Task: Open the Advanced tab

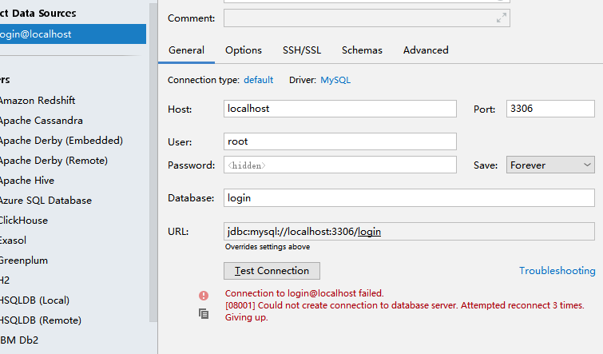Action: coord(426,50)
